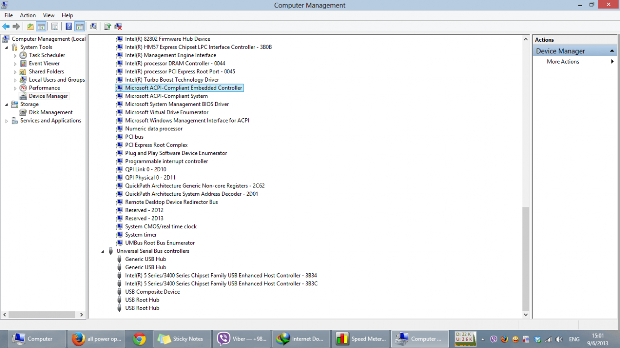The width and height of the screenshot is (620, 348).
Task: Click Device Manager header in Actions pane
Action: coord(575,51)
